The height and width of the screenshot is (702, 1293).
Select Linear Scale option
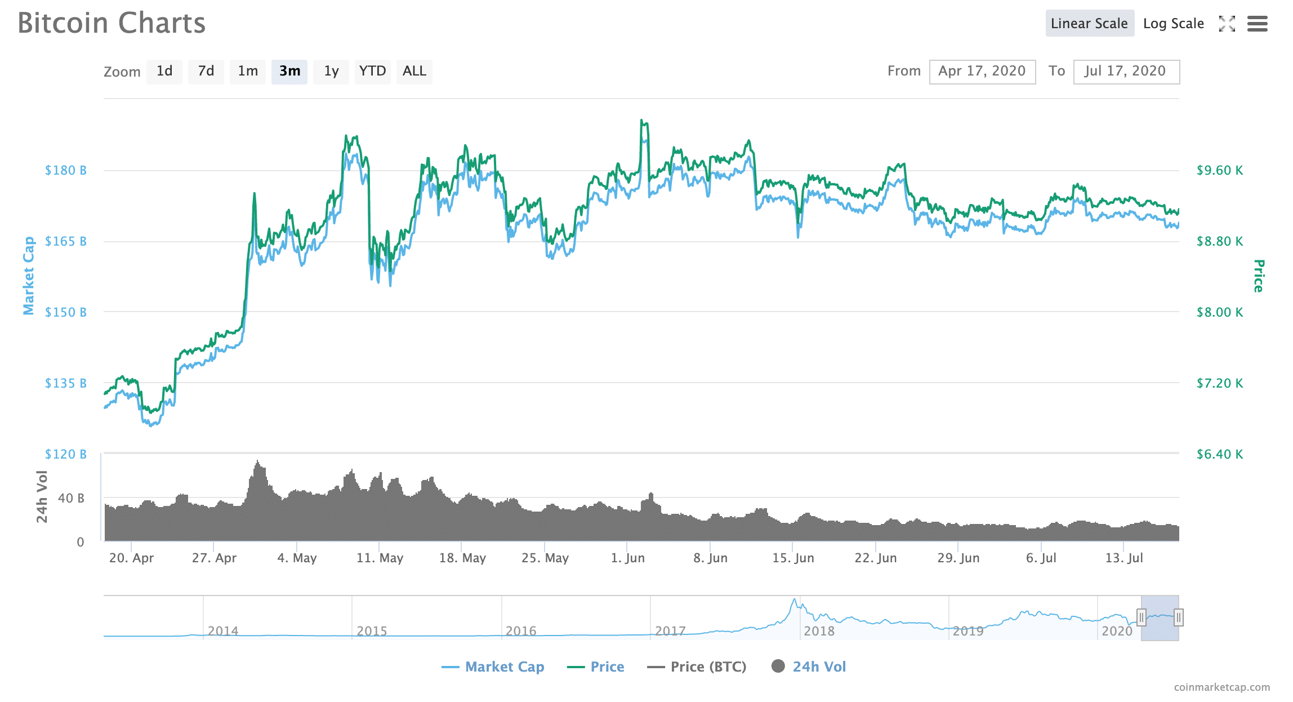tap(1089, 24)
